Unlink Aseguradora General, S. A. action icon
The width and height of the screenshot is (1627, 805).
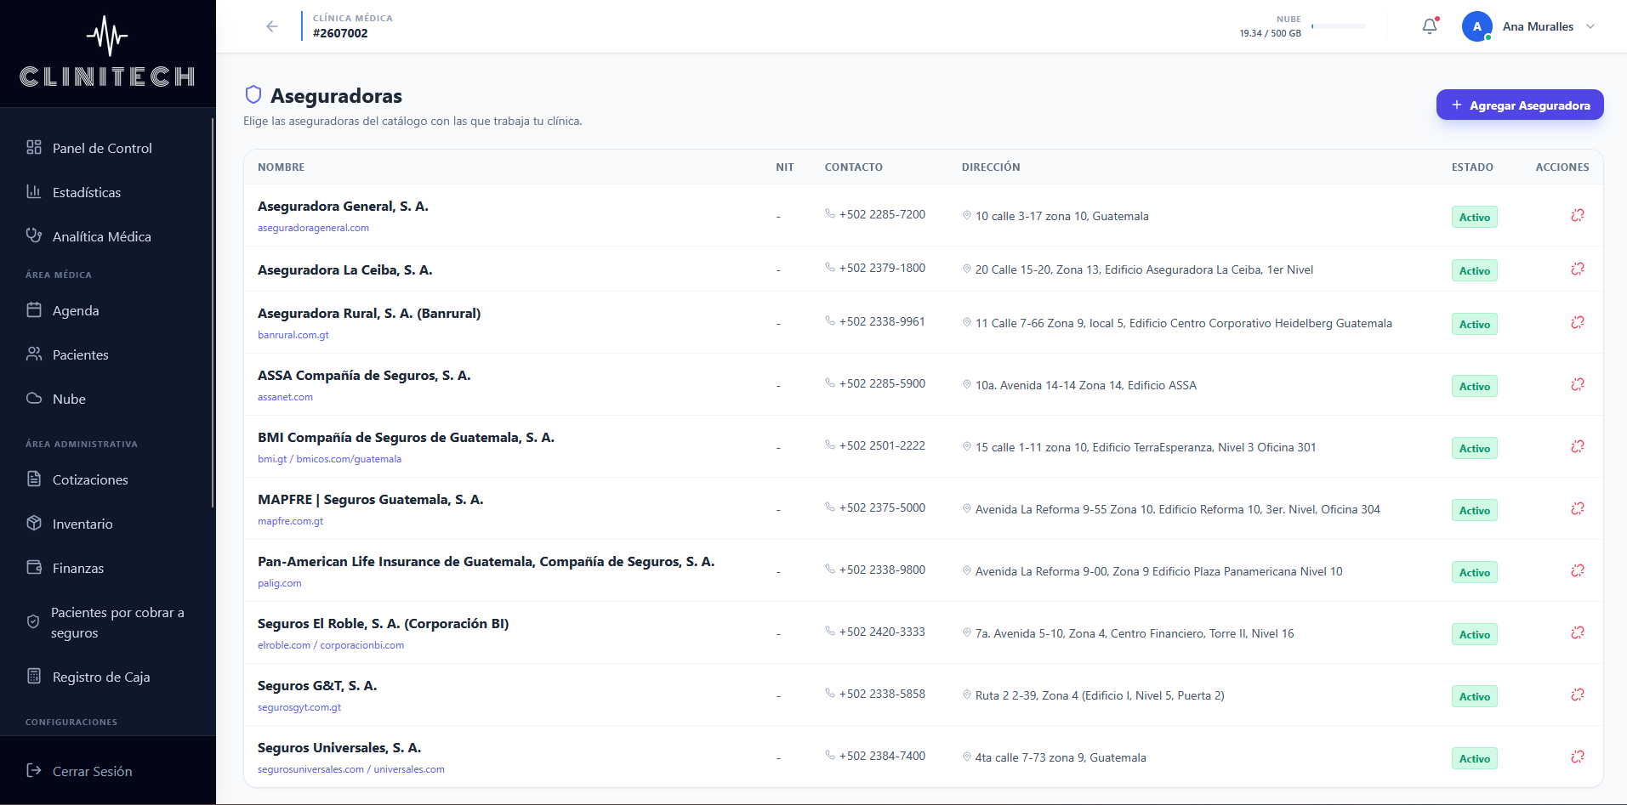coord(1578,215)
